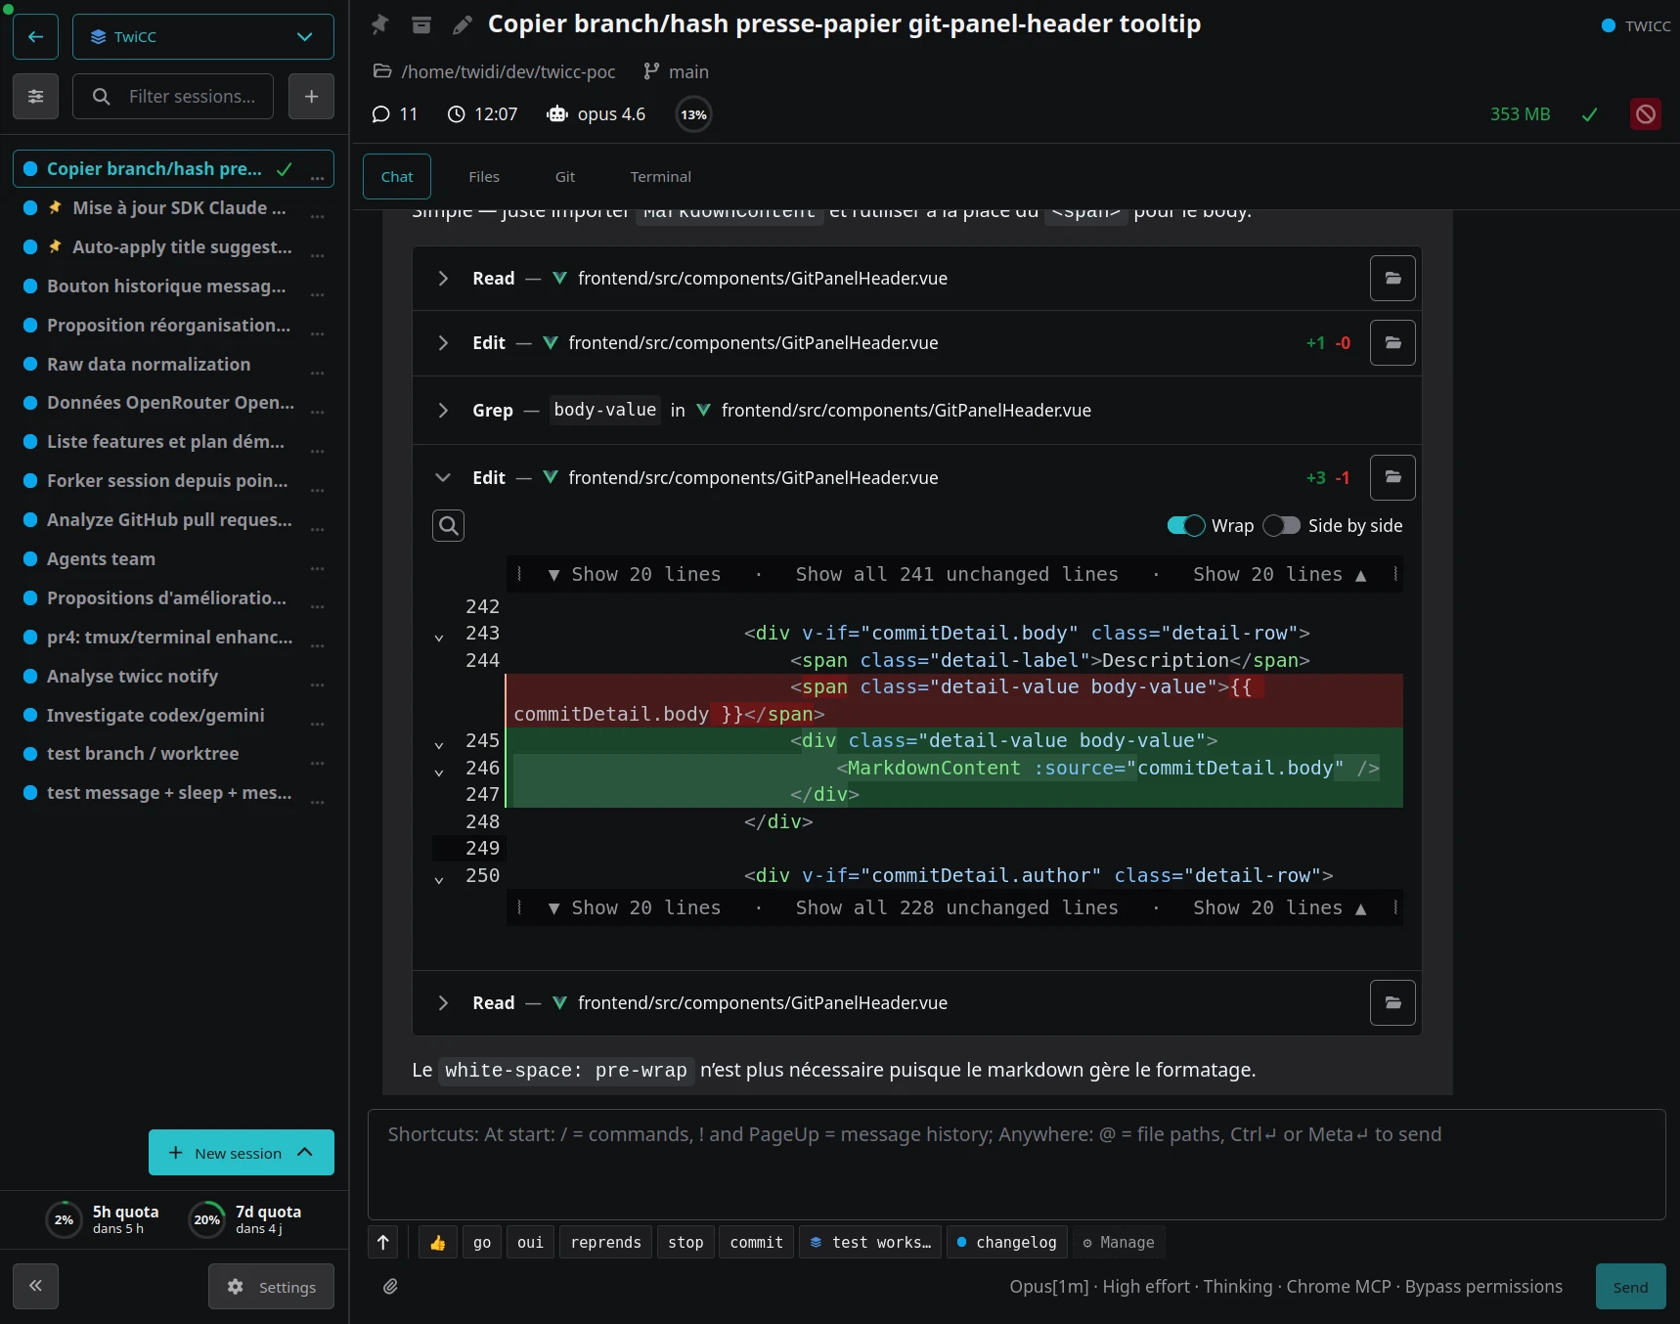Pin the session with the pushpin icon

click(x=379, y=24)
